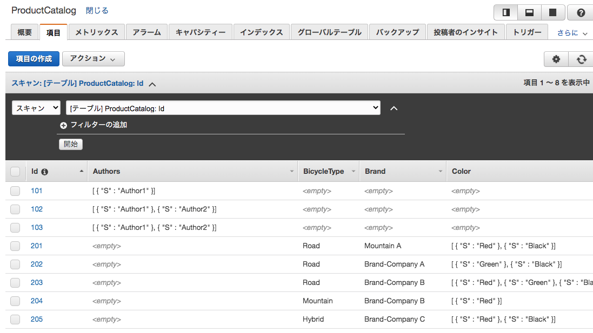This screenshot has height=333, width=593.
Task: Open item 203 via its Id link
Action: (x=36, y=282)
